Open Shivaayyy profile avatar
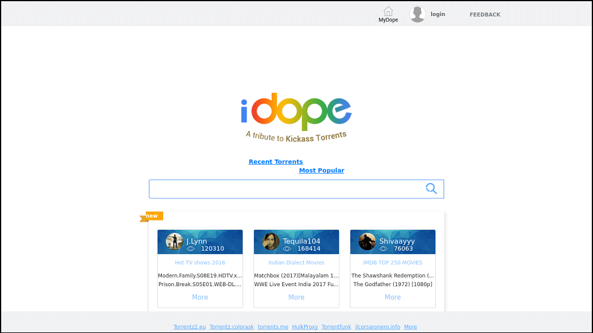Viewport: 593px width, 333px height. click(x=367, y=242)
